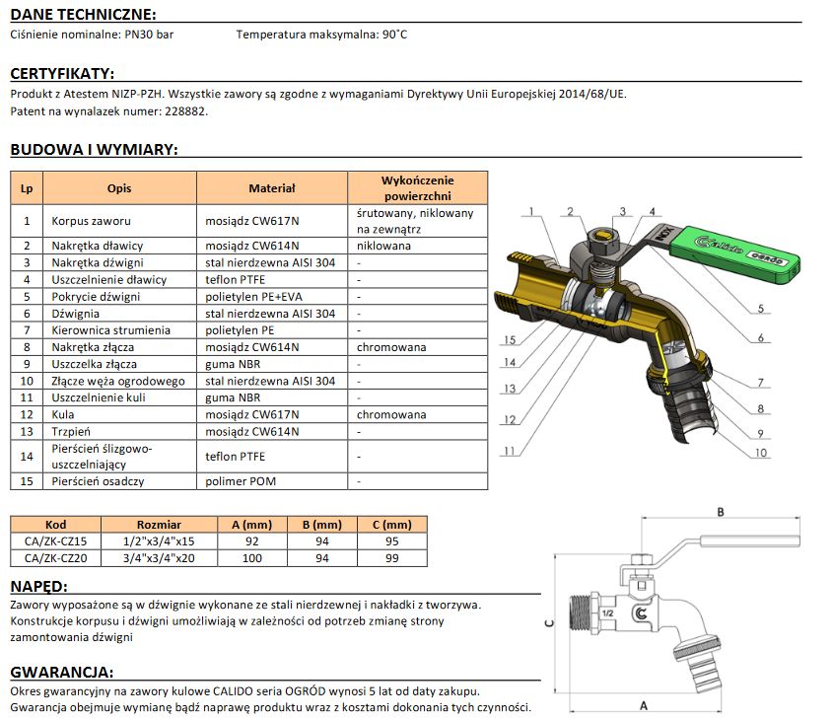This screenshot has width=833, height=720.
Task: Click the CERTYFIKATY heading
Action: click(63, 73)
